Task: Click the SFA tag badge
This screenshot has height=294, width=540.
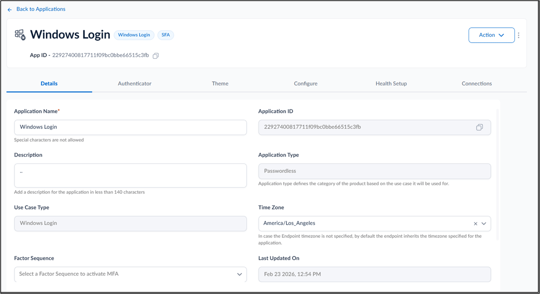Action: [166, 35]
